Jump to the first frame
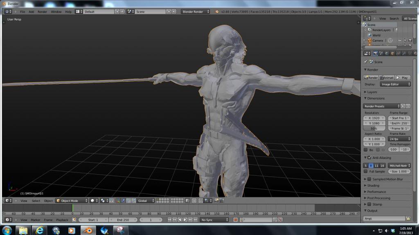 coord(169,220)
